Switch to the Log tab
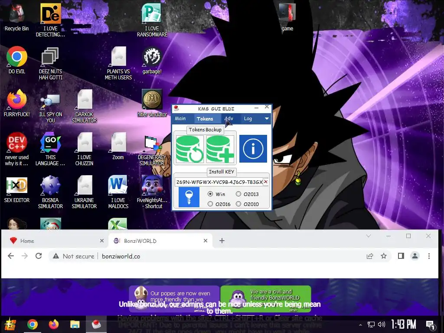Image resolution: width=444 pixels, height=333 pixels. click(x=248, y=118)
